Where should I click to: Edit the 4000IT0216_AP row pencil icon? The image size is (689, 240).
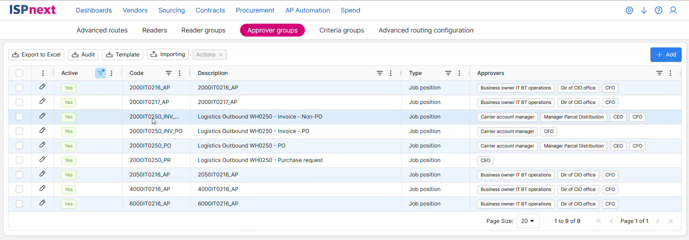(x=42, y=188)
